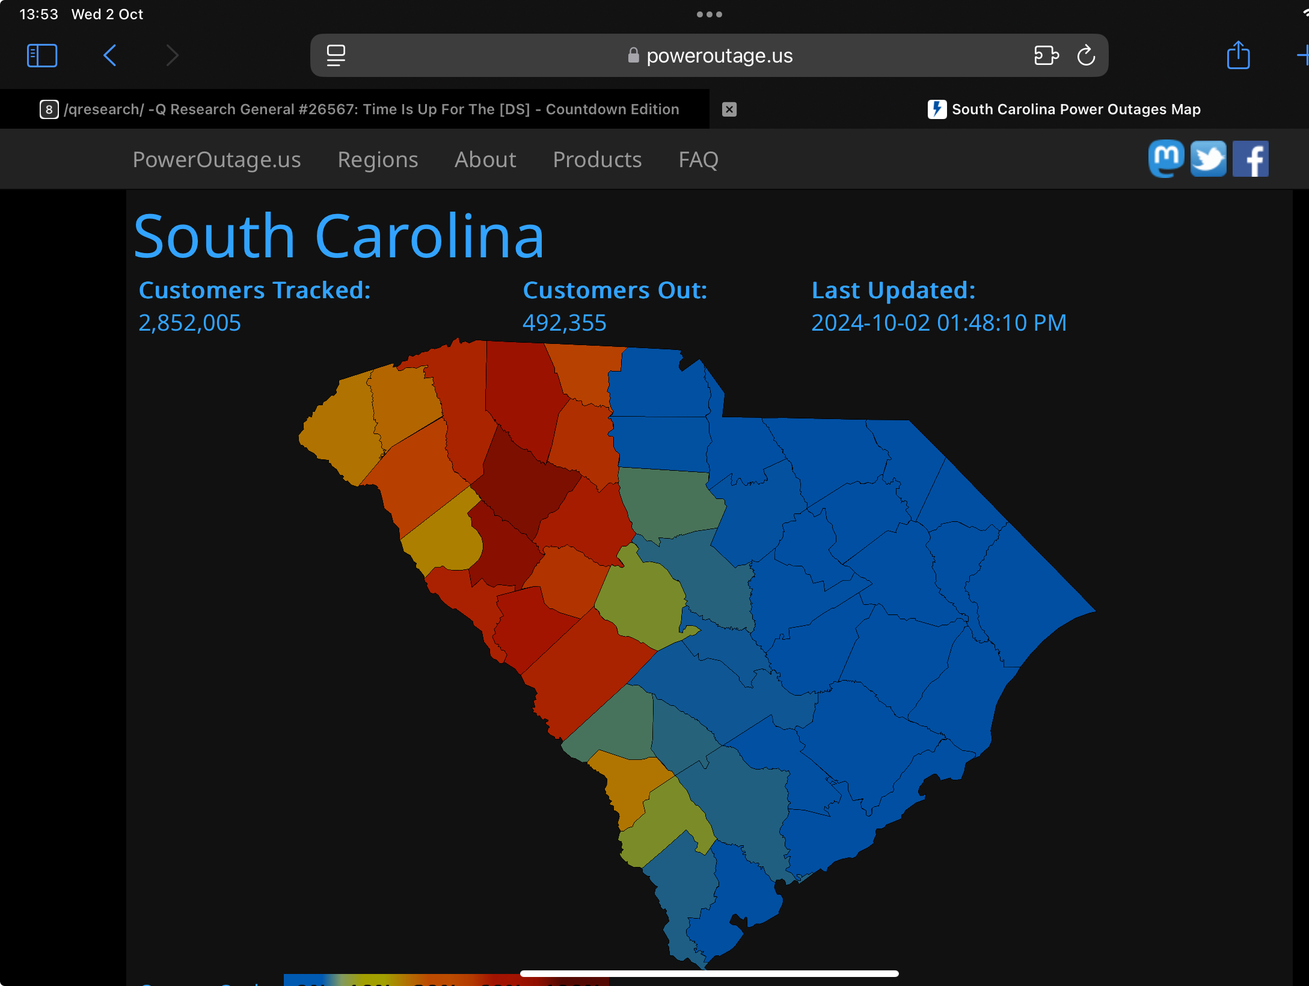
Task: Click the iPad home indicator bar
Action: coord(710,973)
